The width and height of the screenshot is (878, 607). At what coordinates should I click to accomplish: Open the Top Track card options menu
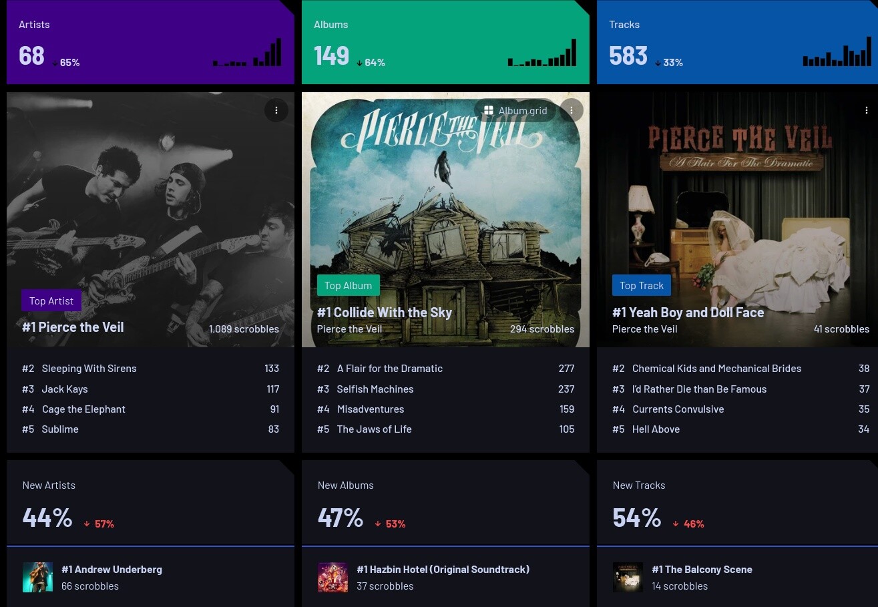pyautogui.click(x=867, y=110)
